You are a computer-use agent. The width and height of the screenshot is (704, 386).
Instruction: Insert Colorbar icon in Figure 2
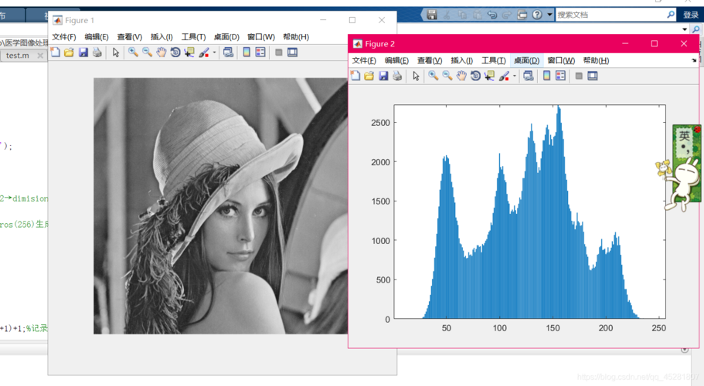point(546,76)
